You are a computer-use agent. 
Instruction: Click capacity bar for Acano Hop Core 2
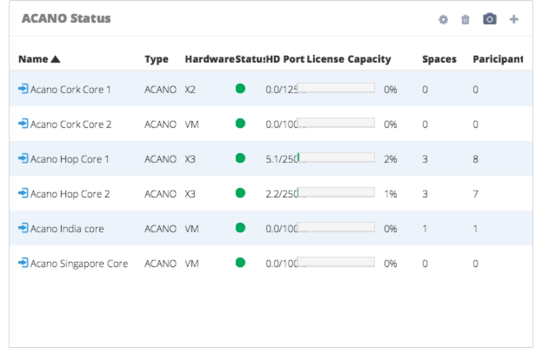336,193
